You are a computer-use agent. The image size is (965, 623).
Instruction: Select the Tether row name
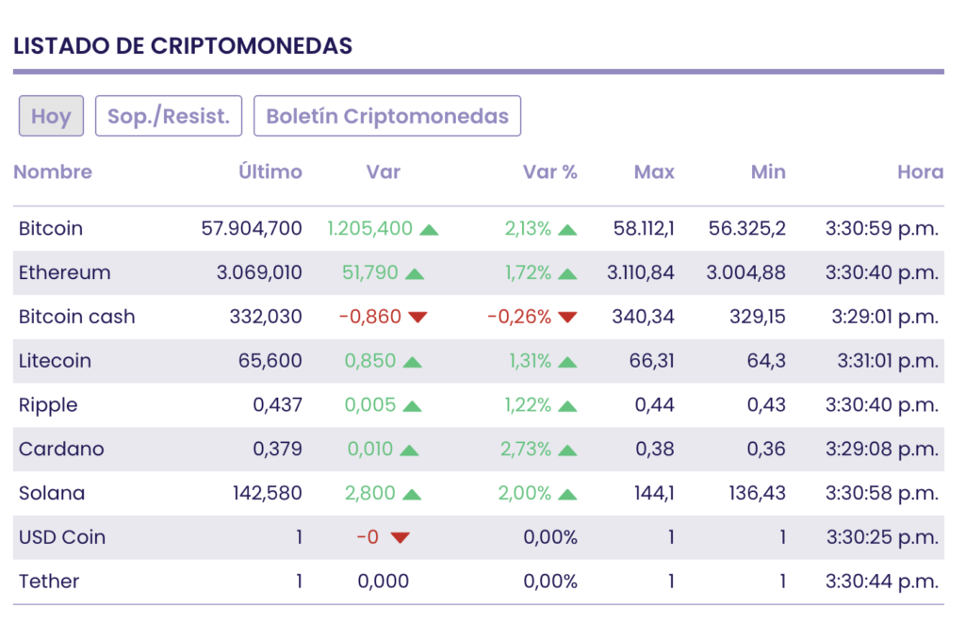click(49, 582)
